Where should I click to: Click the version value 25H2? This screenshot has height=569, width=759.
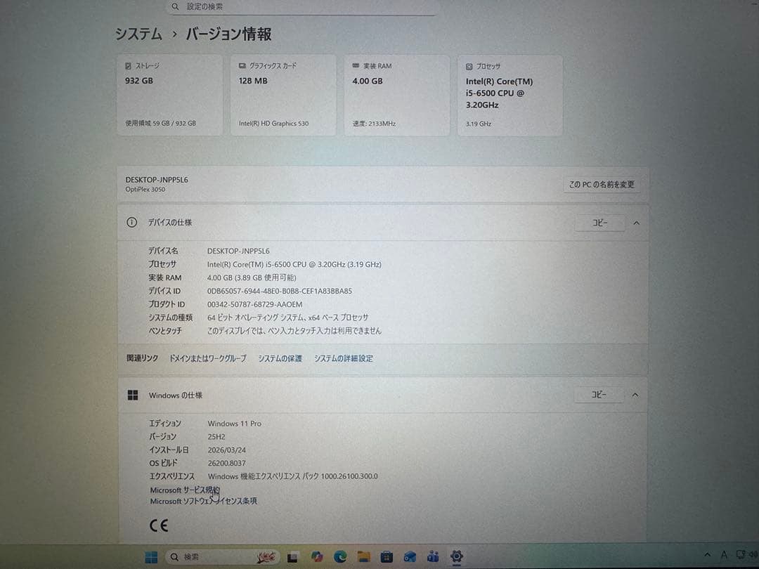coord(216,436)
